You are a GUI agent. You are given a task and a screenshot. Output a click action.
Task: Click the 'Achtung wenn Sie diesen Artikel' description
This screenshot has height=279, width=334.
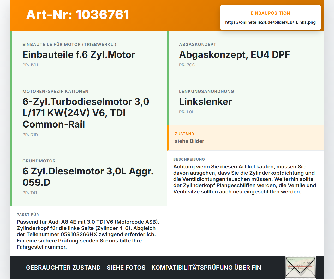tap(245, 179)
